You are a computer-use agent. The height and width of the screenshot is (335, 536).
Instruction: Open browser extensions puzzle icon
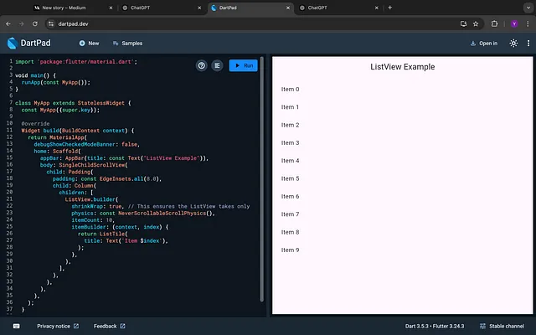coord(494,23)
